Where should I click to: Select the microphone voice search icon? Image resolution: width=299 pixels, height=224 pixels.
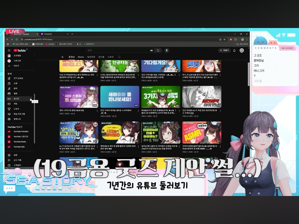click(166, 50)
